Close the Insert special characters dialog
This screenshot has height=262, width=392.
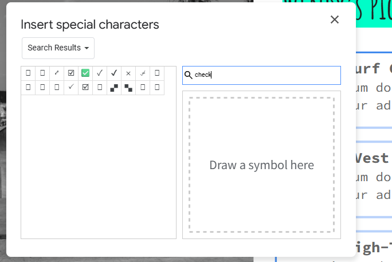coord(335,19)
